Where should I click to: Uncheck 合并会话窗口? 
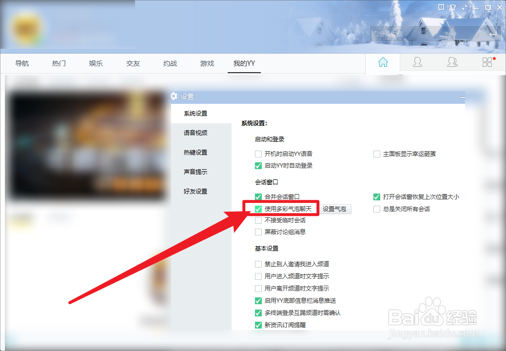click(258, 197)
